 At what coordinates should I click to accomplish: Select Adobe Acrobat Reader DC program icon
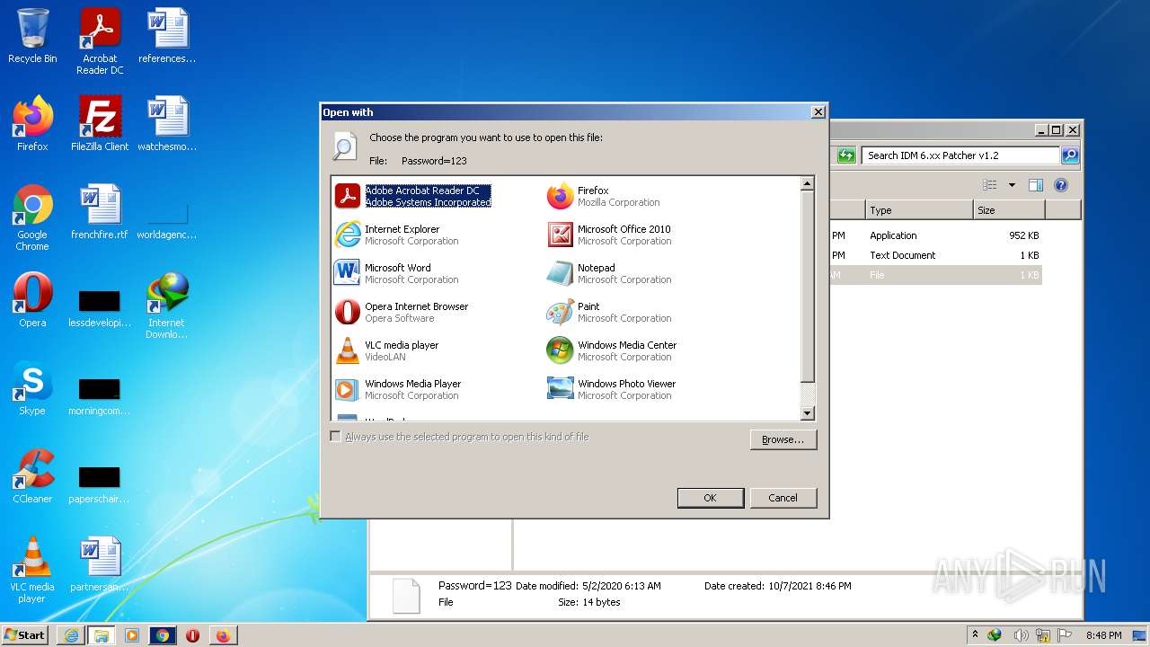coord(348,196)
